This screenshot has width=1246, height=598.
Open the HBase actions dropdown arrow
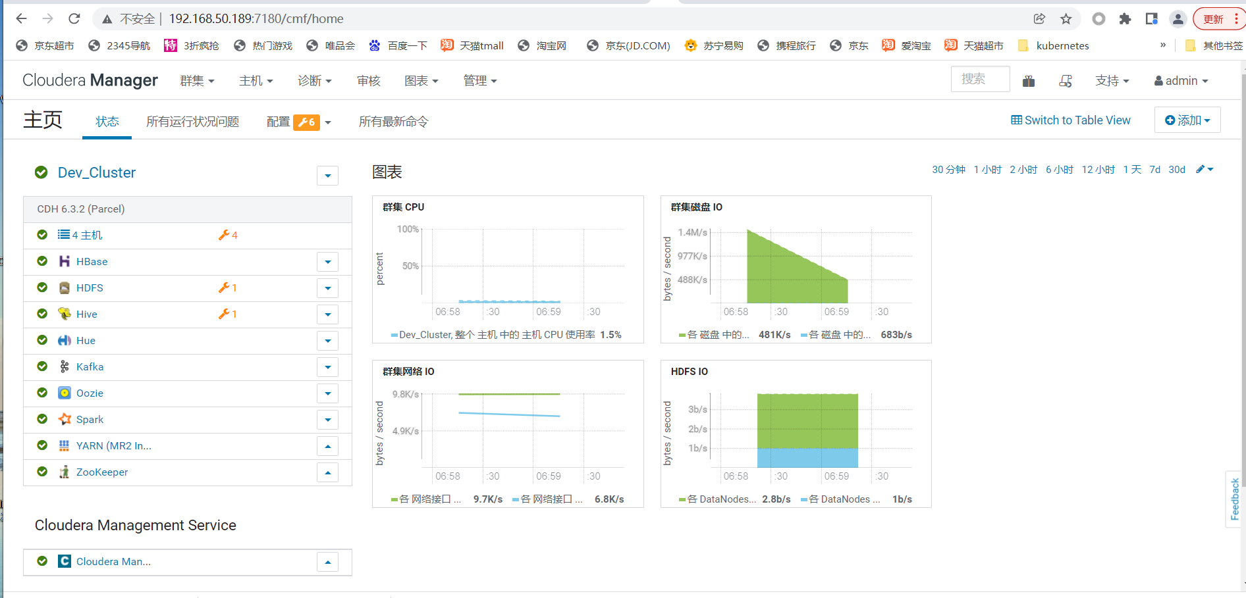point(327,262)
